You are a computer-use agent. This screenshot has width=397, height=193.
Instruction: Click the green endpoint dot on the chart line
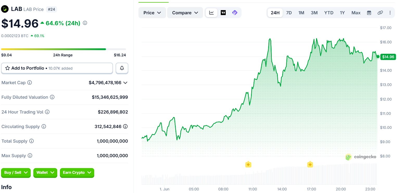click(378, 57)
